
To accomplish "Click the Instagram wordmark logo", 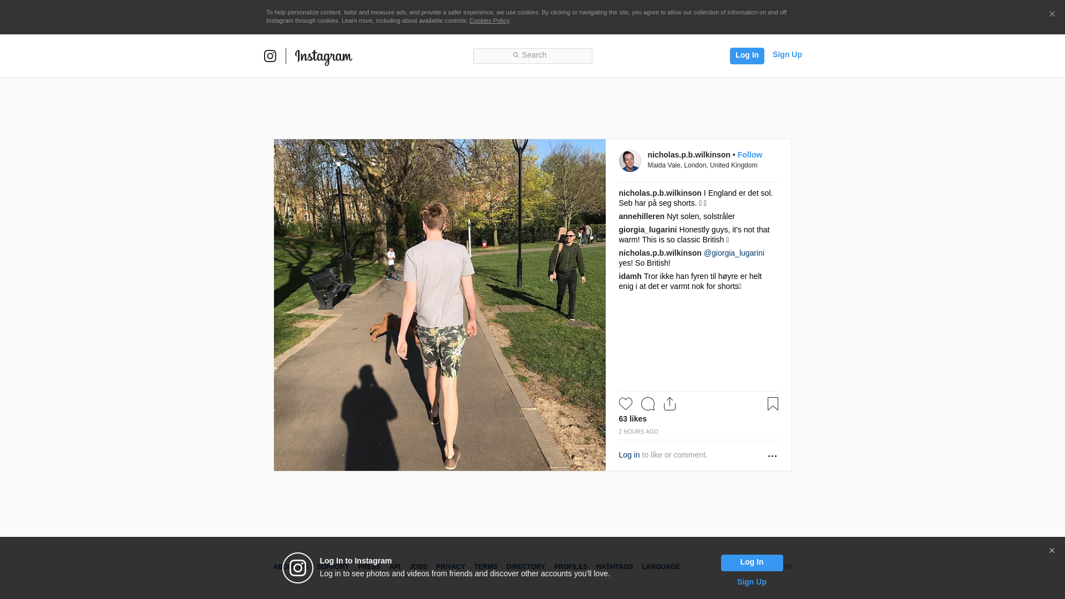I will (323, 57).
